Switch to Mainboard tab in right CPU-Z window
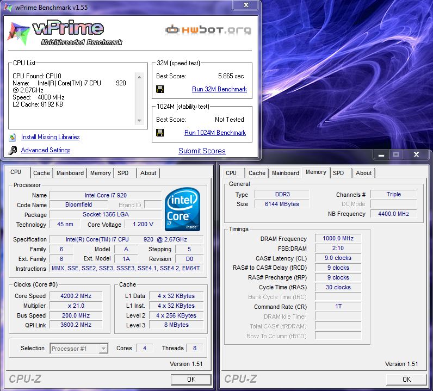 click(286, 173)
